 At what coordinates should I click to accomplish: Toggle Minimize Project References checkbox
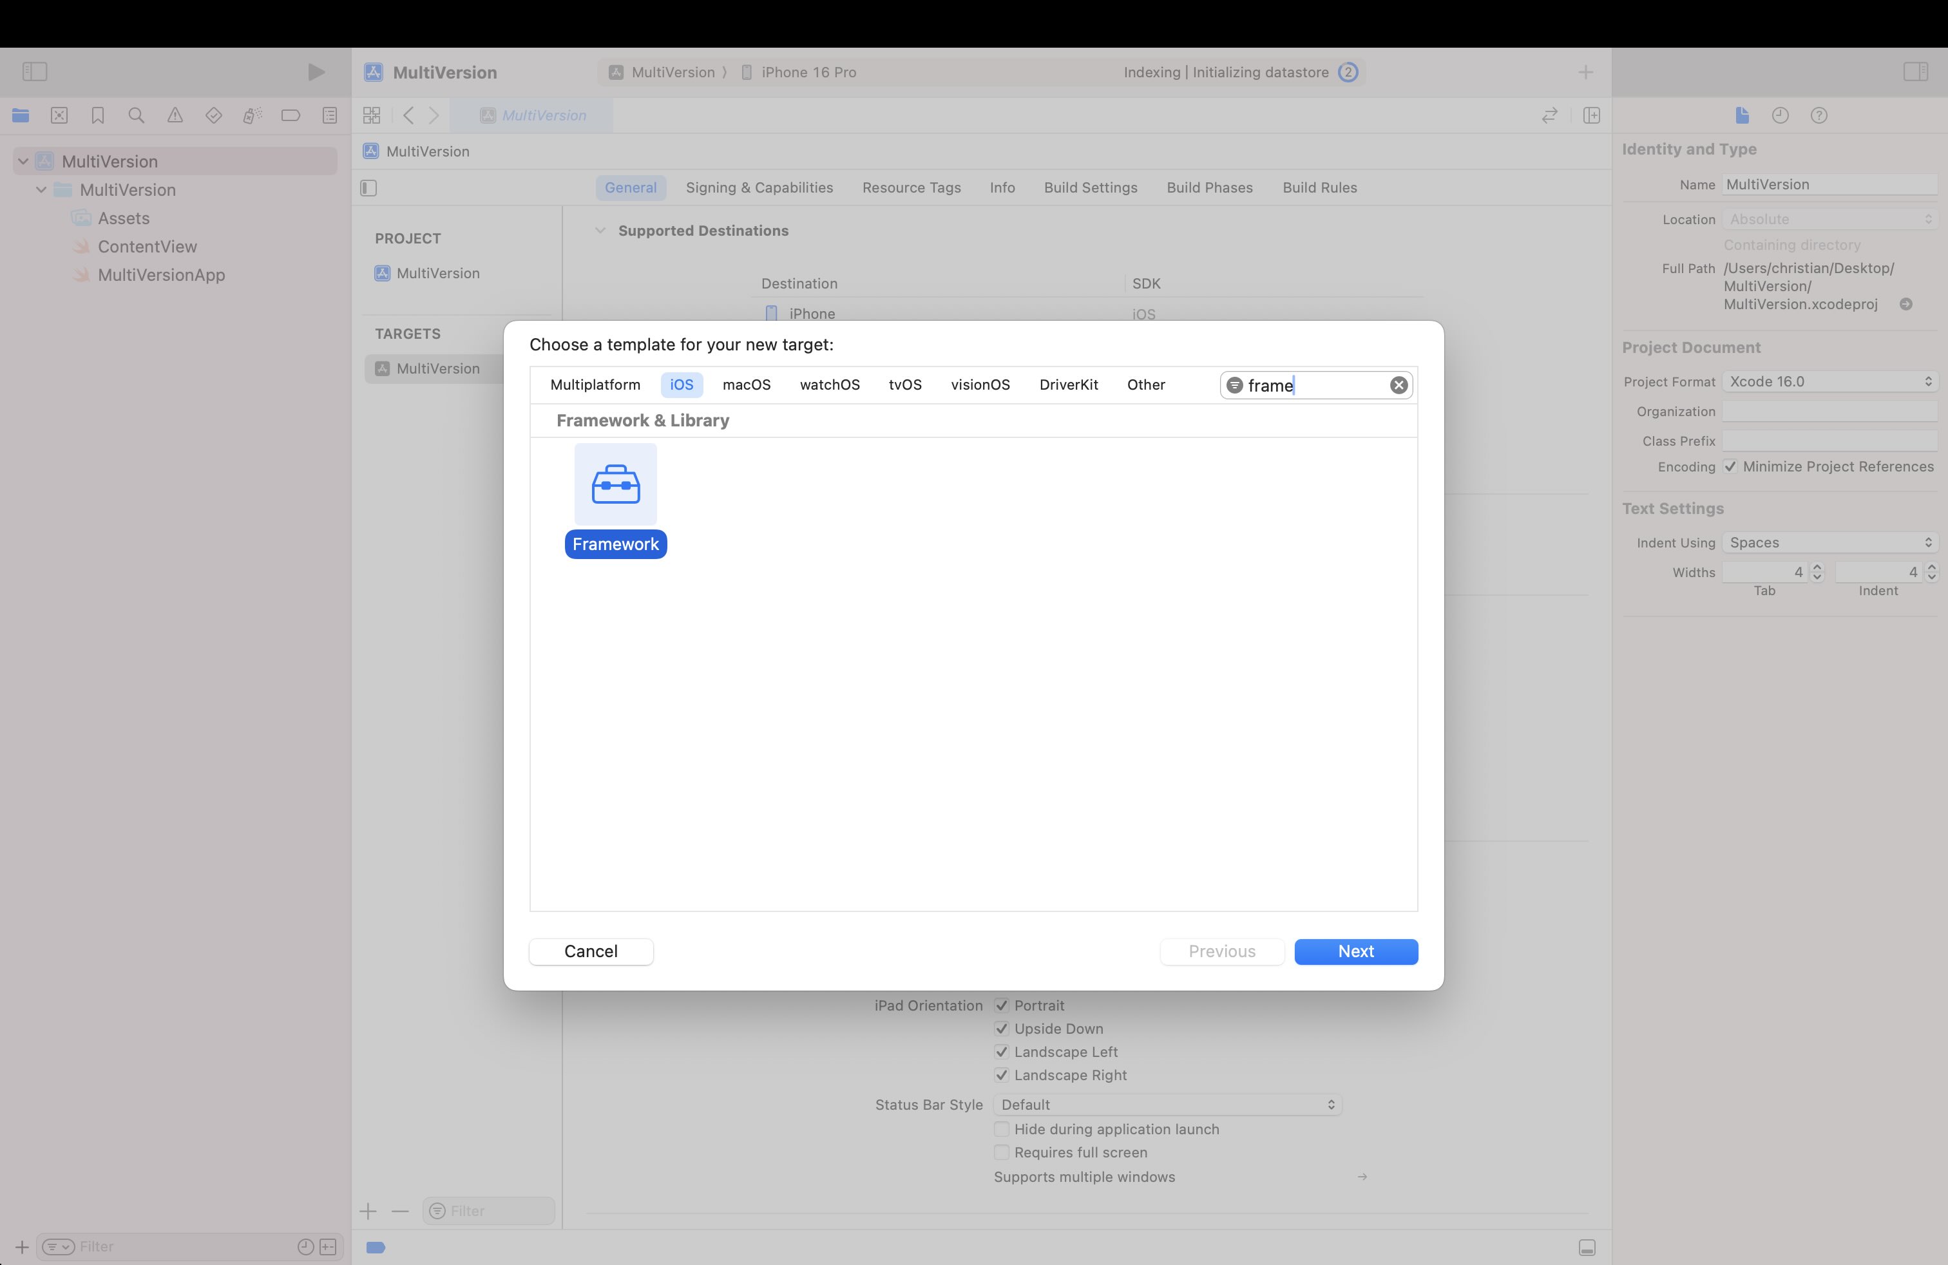[x=1730, y=466]
